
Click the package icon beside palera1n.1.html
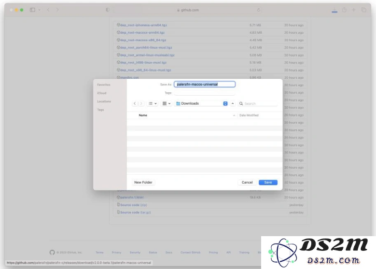coord(118,197)
